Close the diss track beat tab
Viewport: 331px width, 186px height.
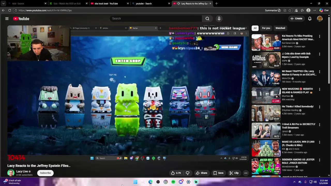point(128,4)
